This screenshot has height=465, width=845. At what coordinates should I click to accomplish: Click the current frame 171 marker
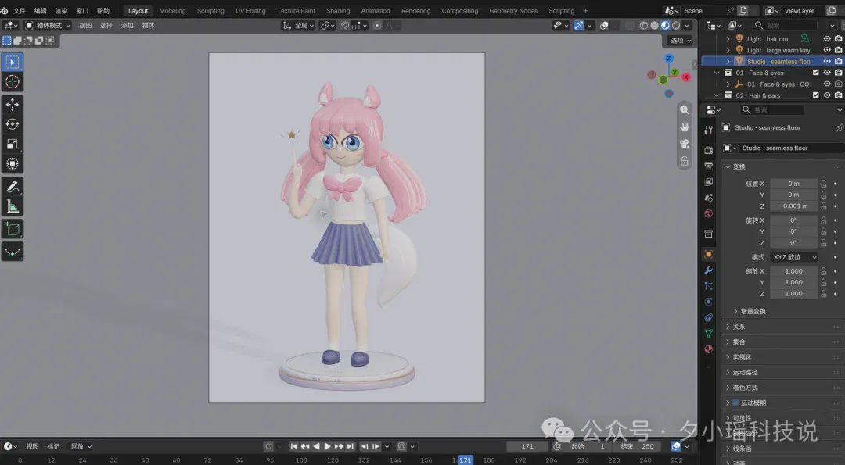(x=465, y=460)
